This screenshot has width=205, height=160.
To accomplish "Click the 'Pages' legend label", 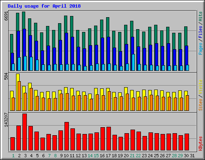I will point(200,49).
